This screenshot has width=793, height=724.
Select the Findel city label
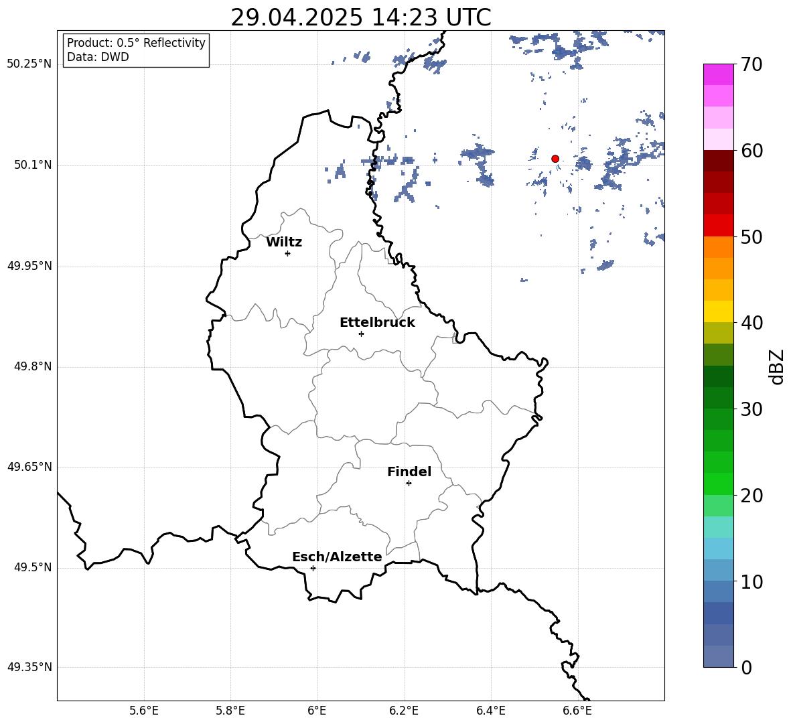409,472
